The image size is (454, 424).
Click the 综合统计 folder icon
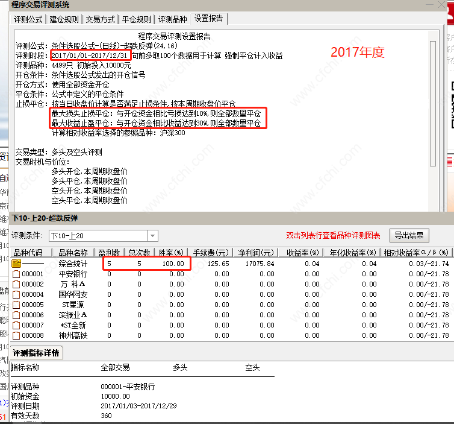pos(16,264)
